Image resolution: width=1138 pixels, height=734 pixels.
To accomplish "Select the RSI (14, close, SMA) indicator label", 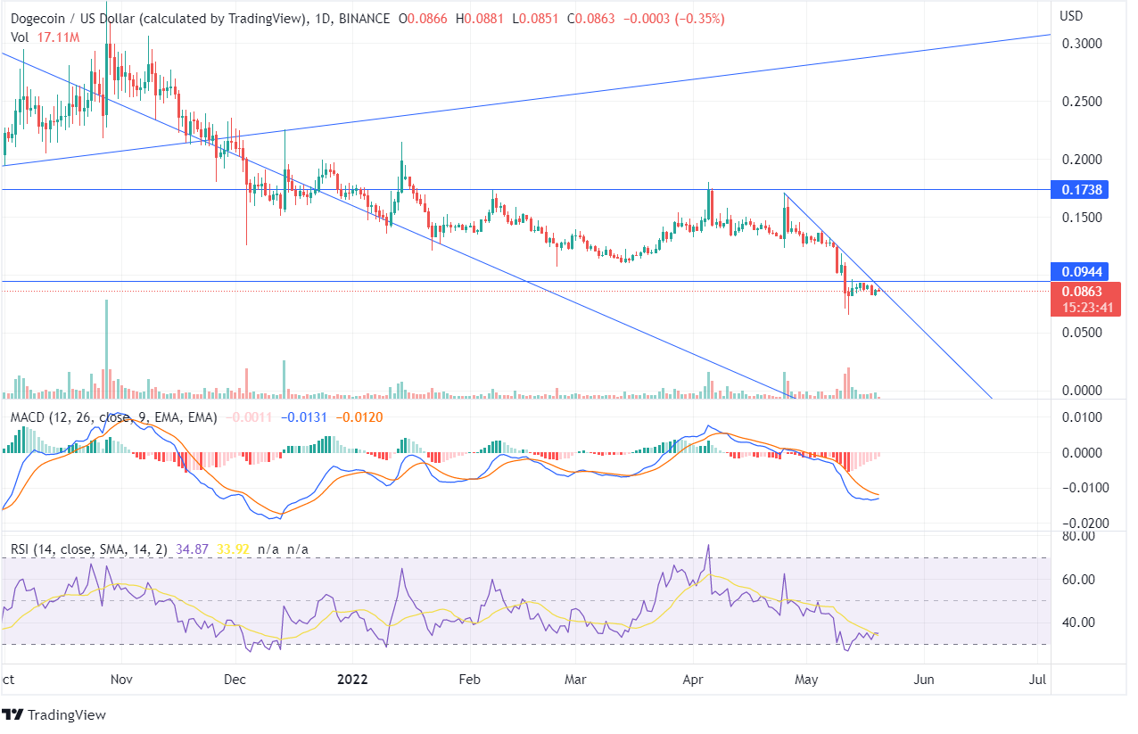I will [x=89, y=549].
